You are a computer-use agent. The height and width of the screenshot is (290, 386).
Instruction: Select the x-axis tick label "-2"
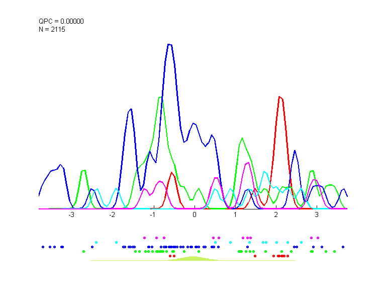[x=112, y=214]
